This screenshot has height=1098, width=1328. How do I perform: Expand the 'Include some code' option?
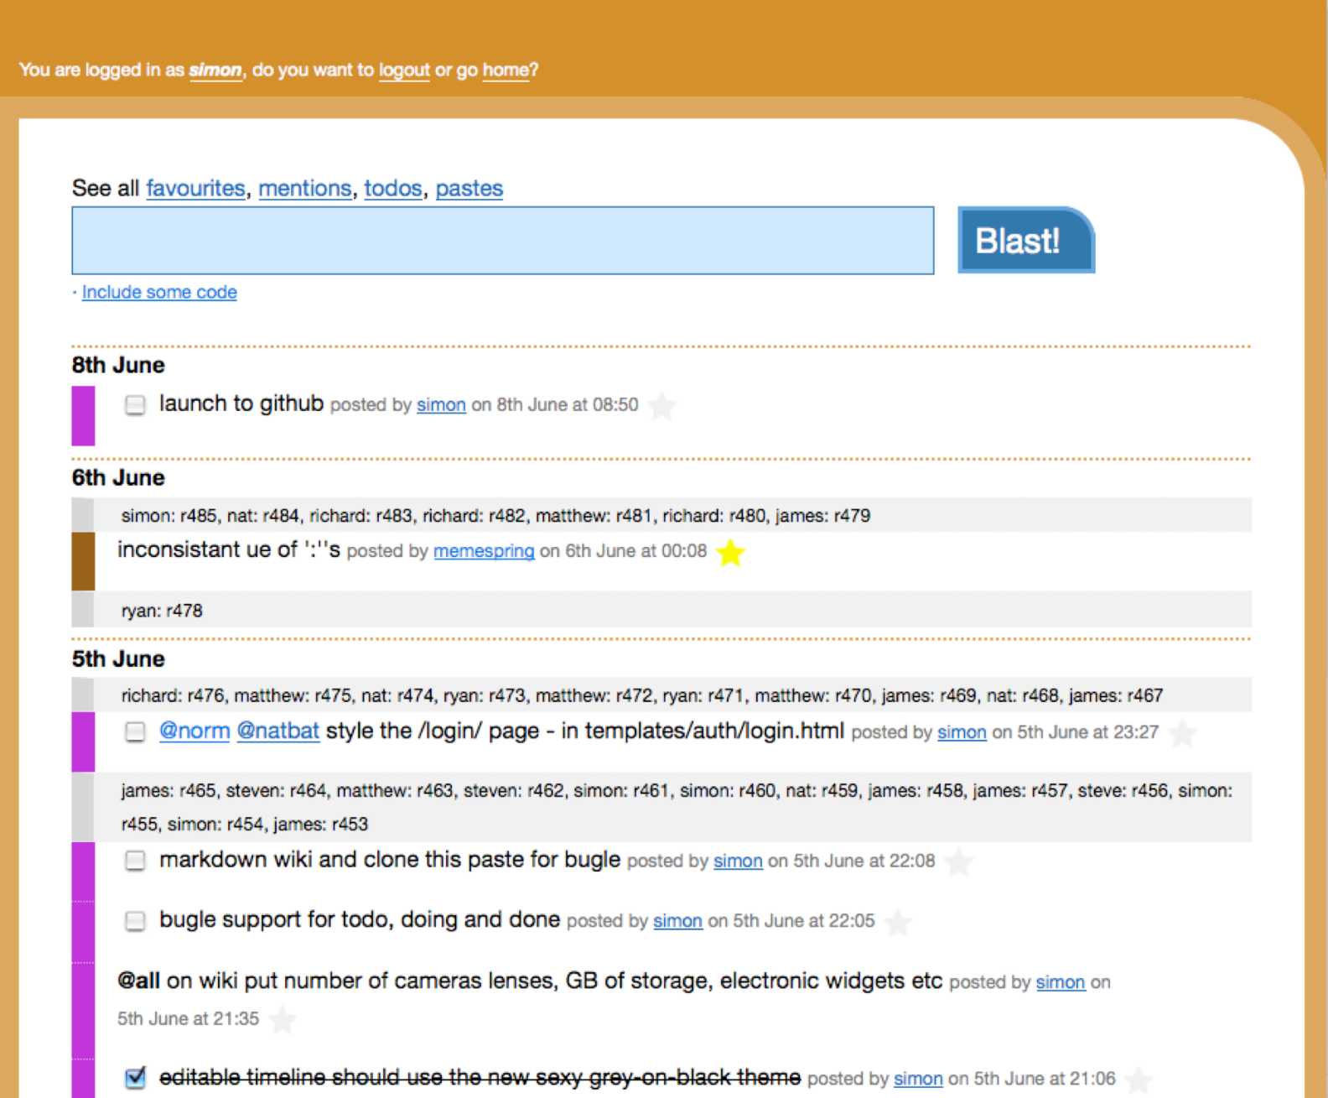159,292
